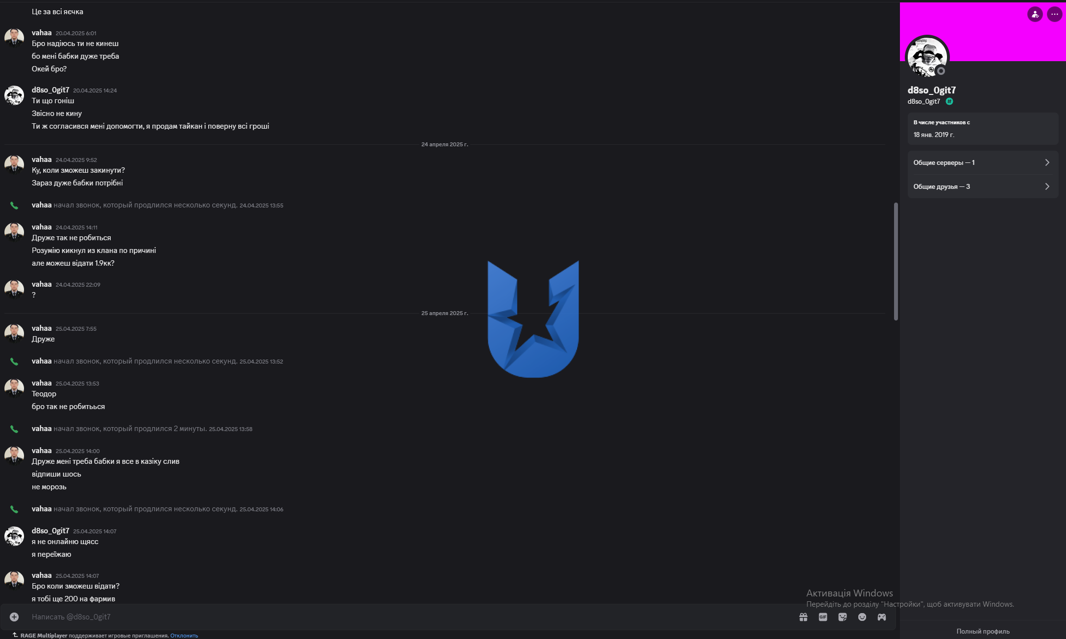The width and height of the screenshot is (1066, 639).
Task: Click the phone icon of the 25.04.2025 14:06 call
Action: (x=14, y=509)
